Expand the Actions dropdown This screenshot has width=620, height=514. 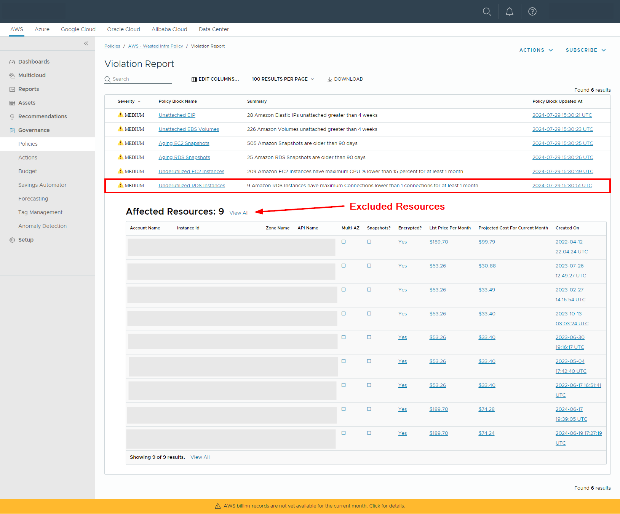(x=536, y=50)
